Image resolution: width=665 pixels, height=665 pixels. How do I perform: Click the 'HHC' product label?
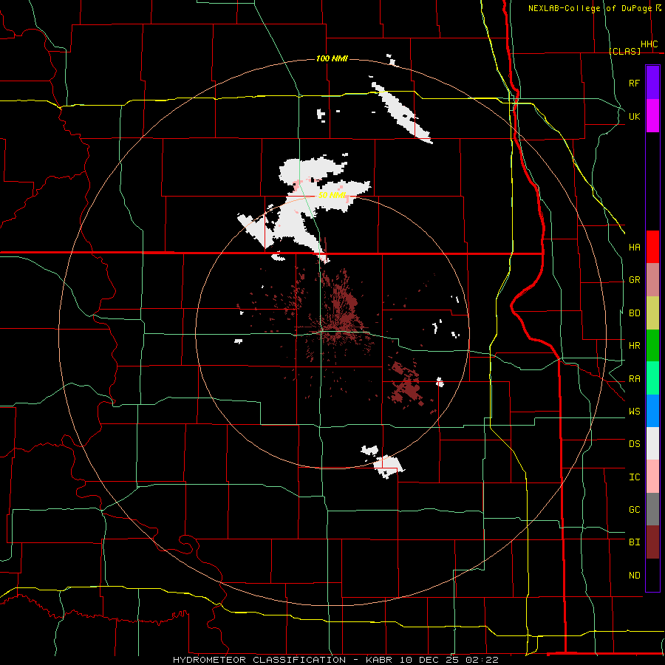point(649,44)
